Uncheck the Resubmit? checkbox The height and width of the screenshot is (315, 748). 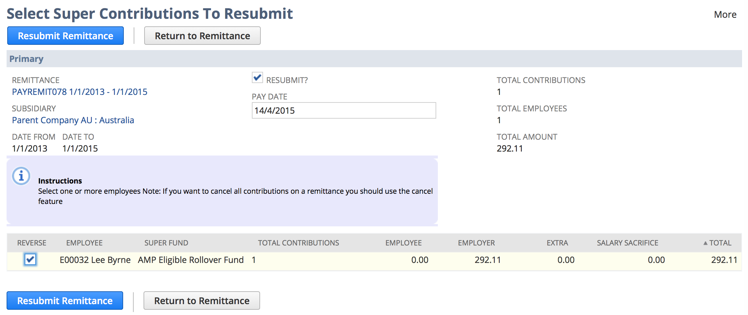[x=257, y=78]
